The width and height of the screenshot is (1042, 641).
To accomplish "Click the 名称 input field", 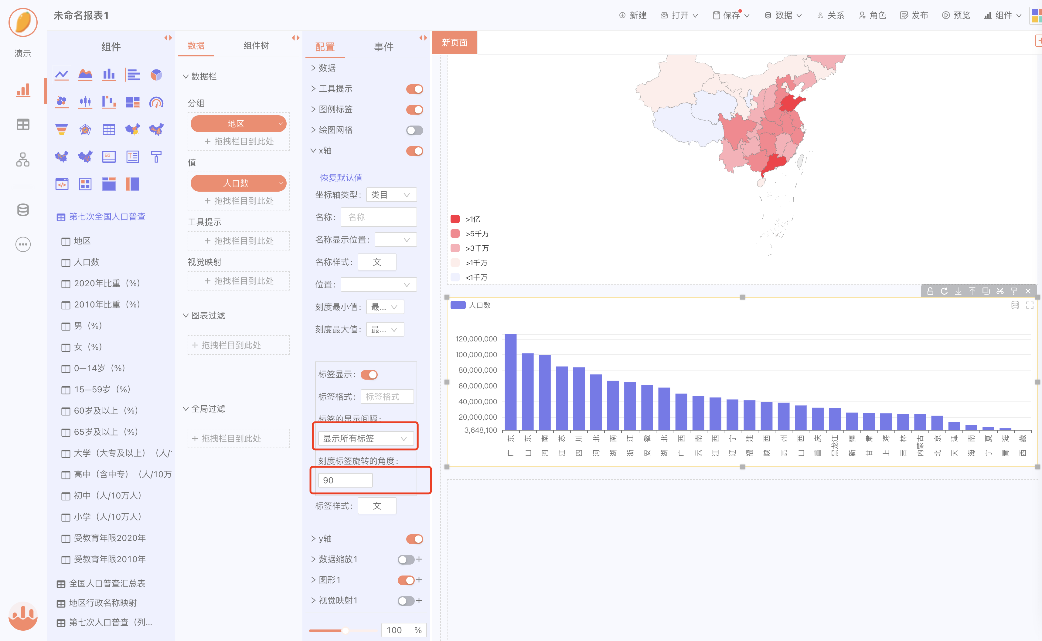I will click(x=379, y=217).
